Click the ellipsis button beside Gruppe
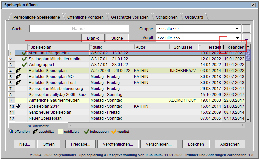 coord(246,29)
